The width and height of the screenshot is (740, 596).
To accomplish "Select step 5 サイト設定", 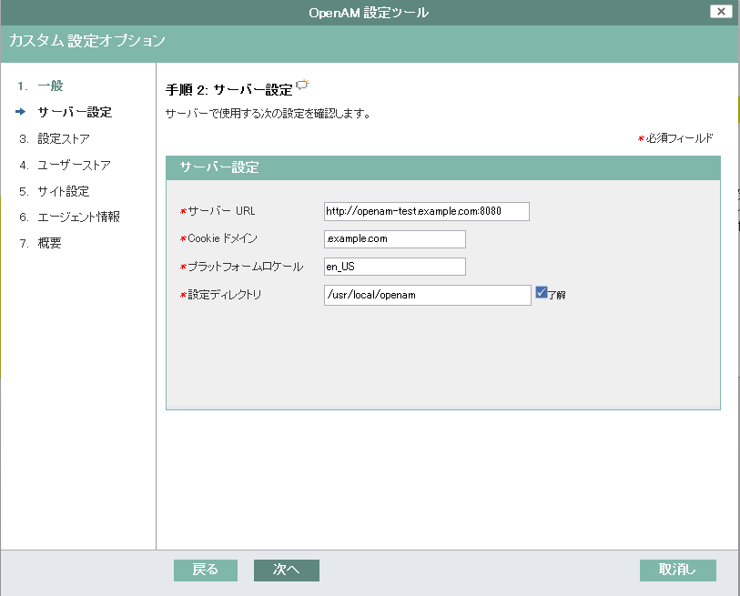I will point(63,191).
